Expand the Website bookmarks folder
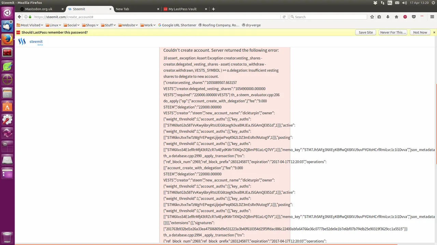437x245 pixels. pos(128,25)
